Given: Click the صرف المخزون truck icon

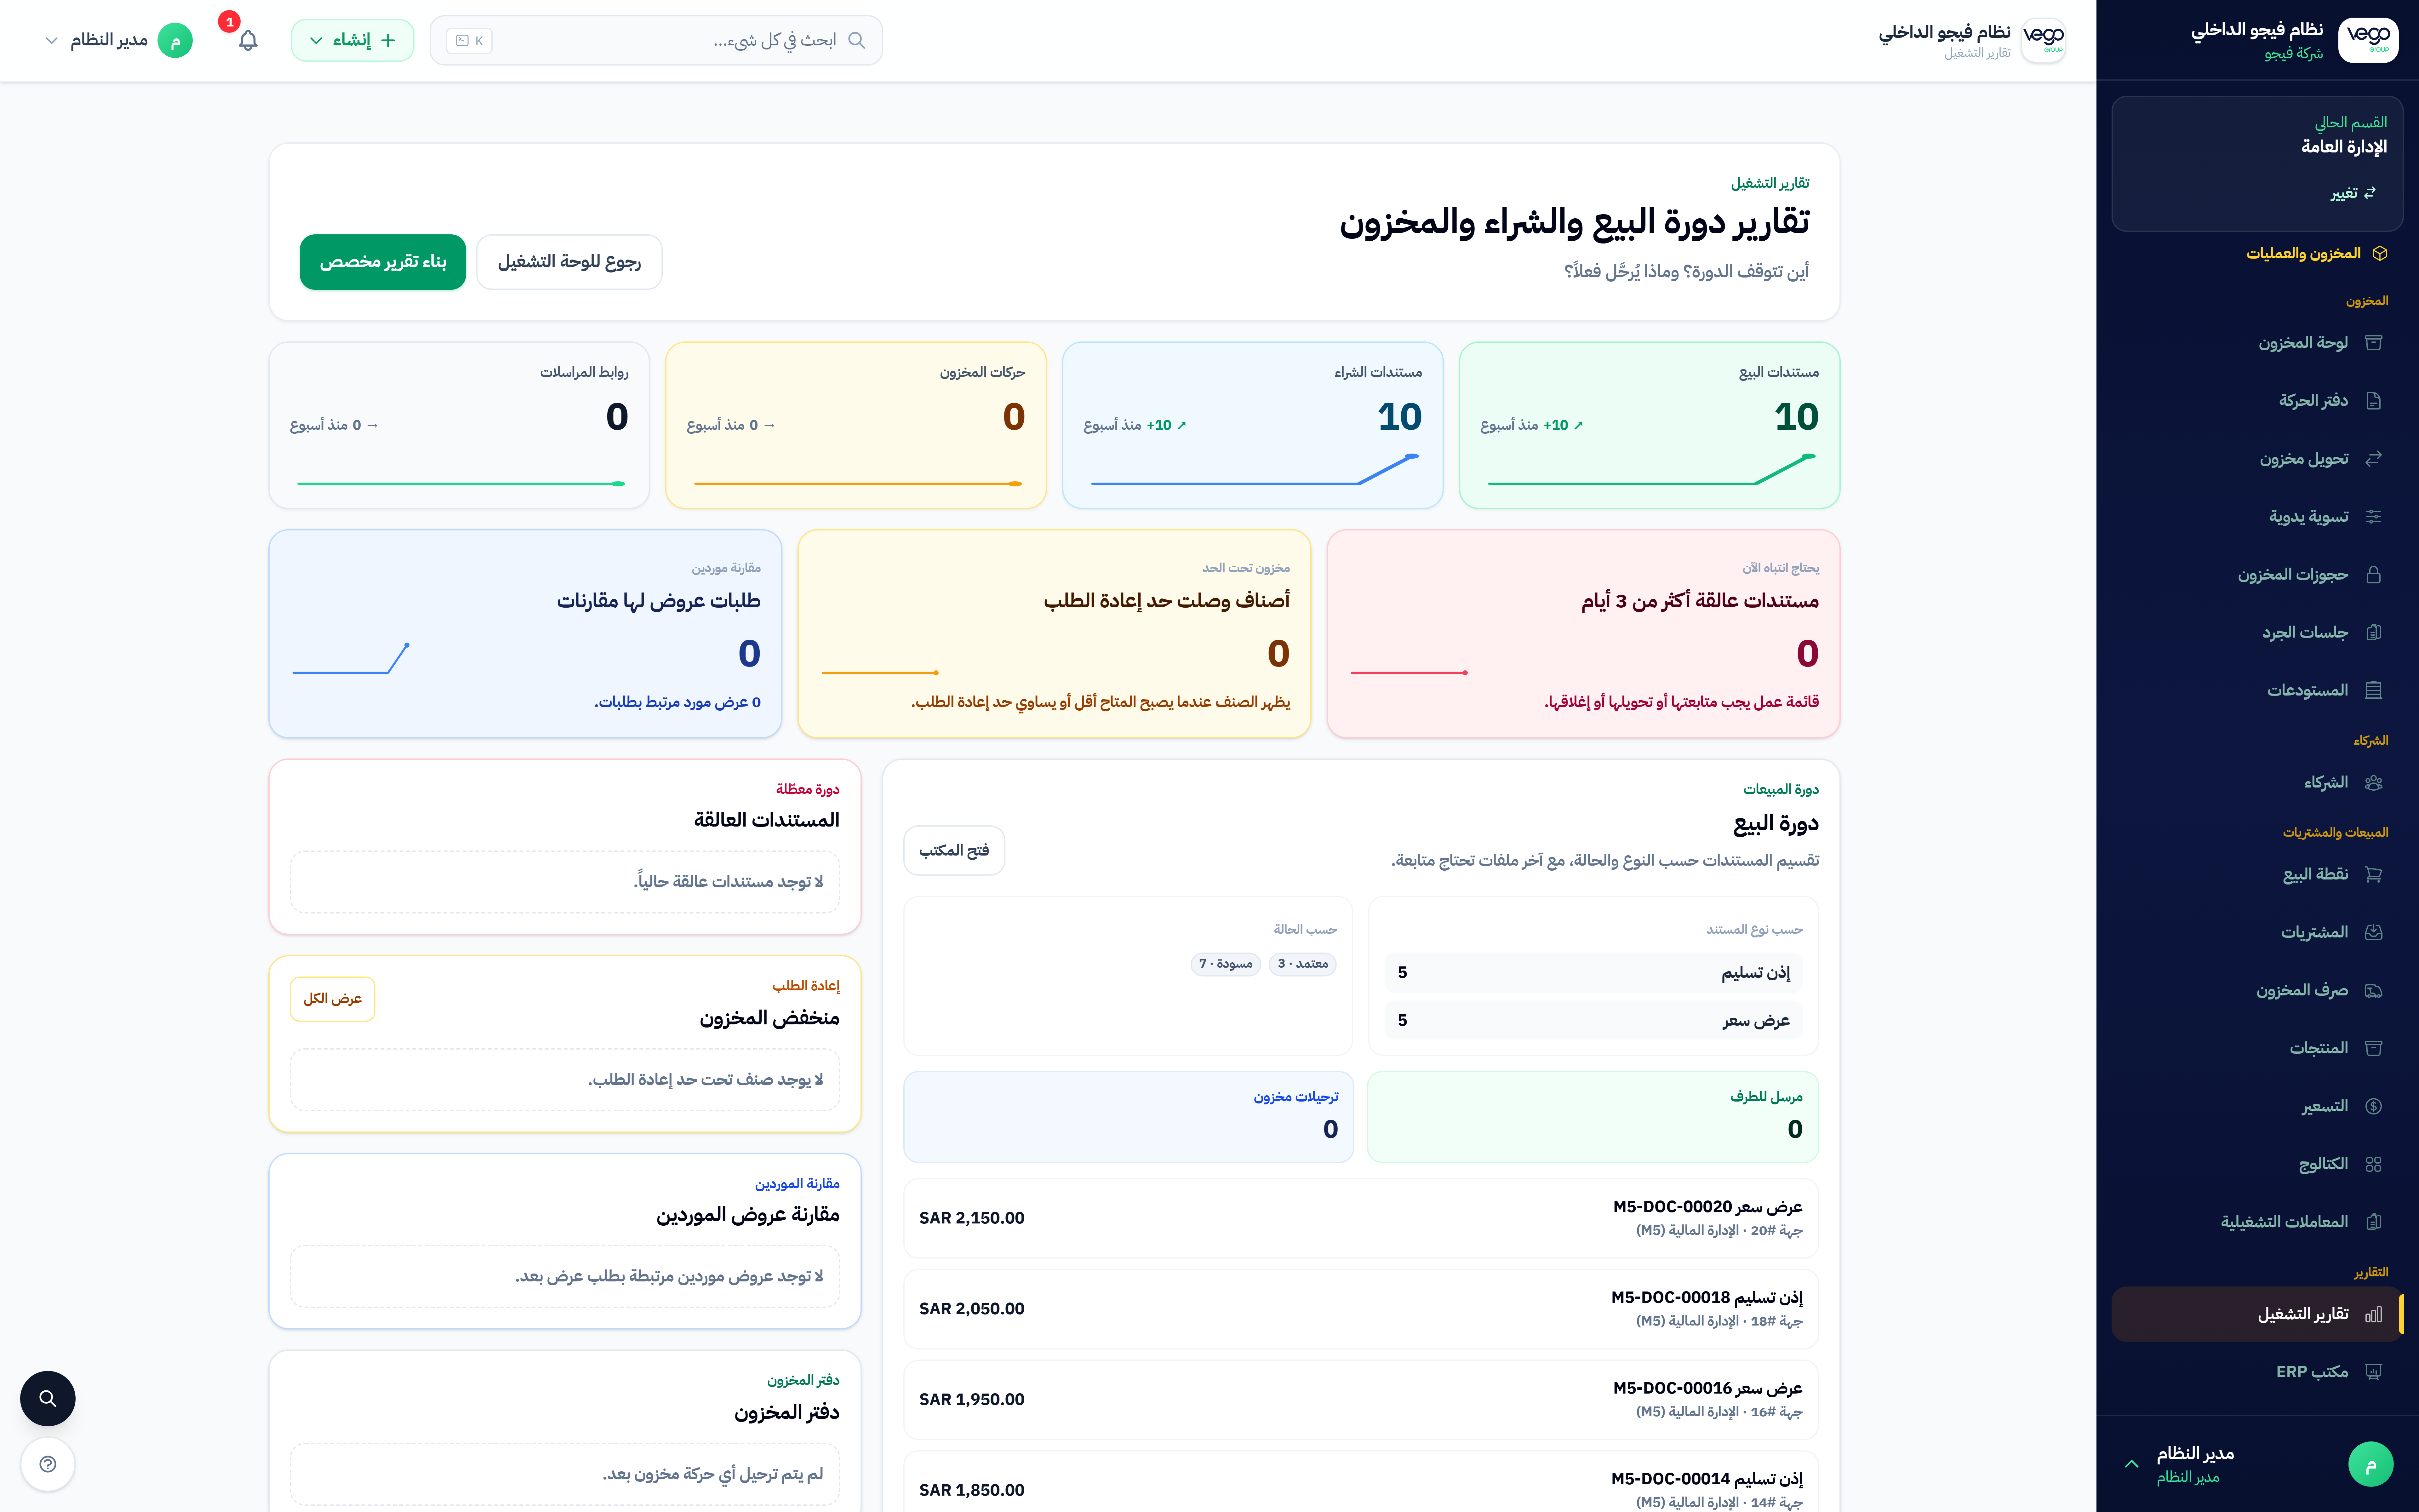Looking at the screenshot, I should coord(2374,991).
